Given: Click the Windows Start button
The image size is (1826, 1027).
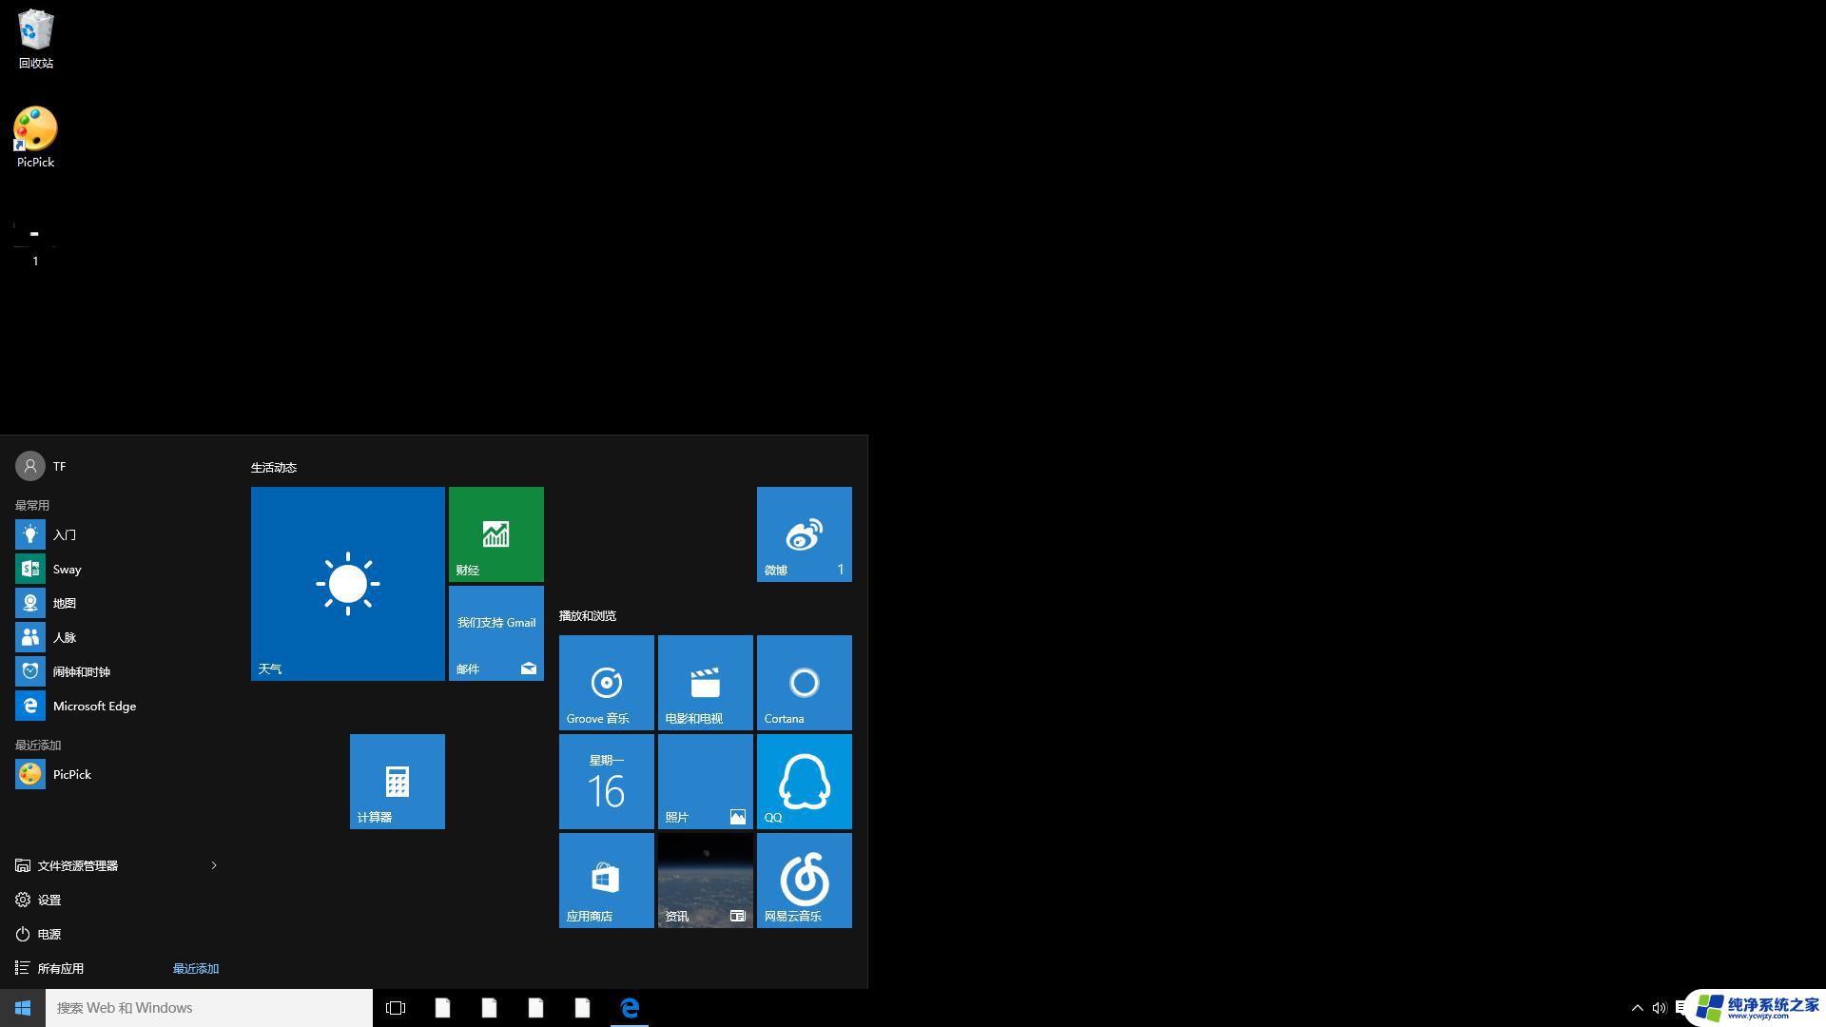Looking at the screenshot, I should [x=23, y=1008].
